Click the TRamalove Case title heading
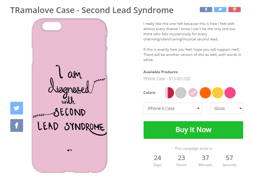Screen dimensions: 255x178 coord(92,10)
